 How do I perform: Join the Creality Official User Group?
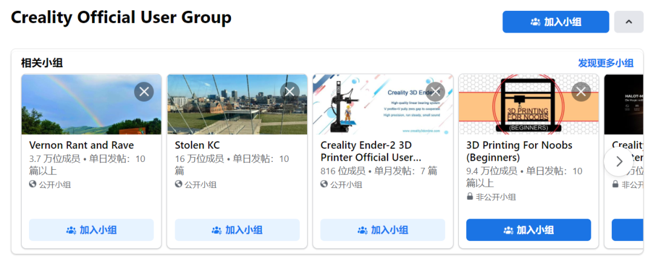pos(555,22)
